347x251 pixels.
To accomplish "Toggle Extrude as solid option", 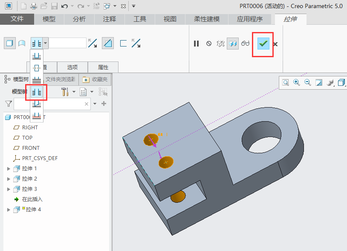I will click(9, 43).
